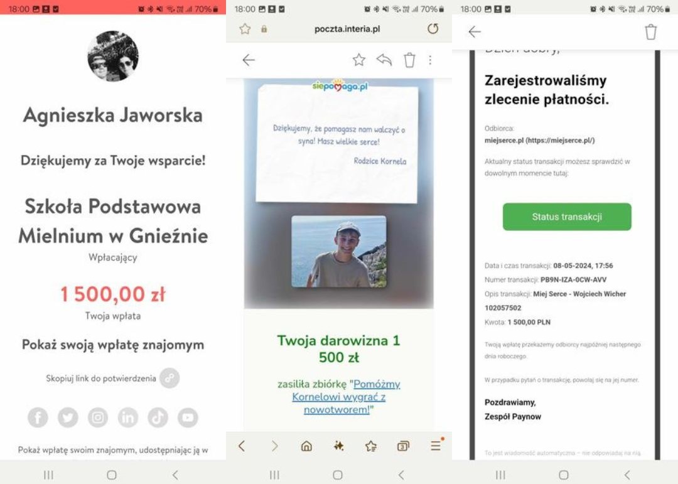Tap the Twitter share icon
The image size is (678, 484).
pos(68,417)
